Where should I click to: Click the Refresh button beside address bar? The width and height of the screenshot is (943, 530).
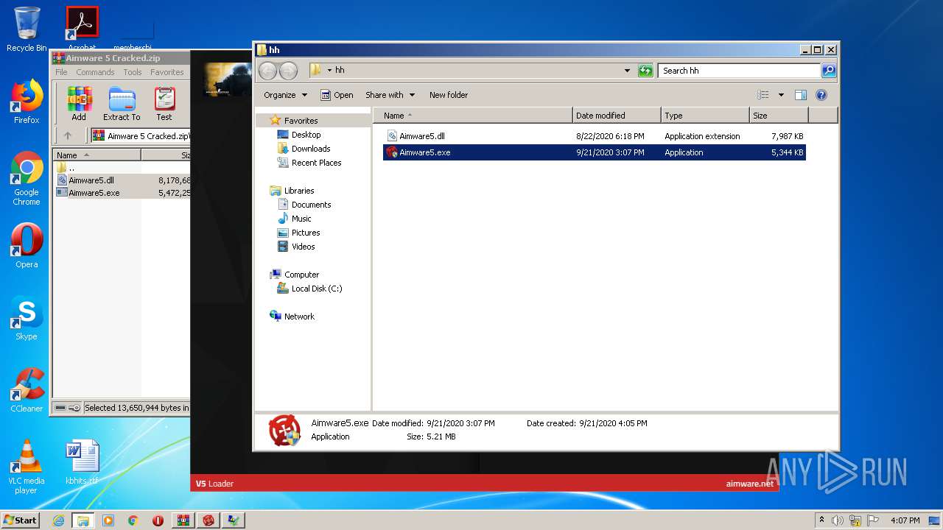coord(645,71)
